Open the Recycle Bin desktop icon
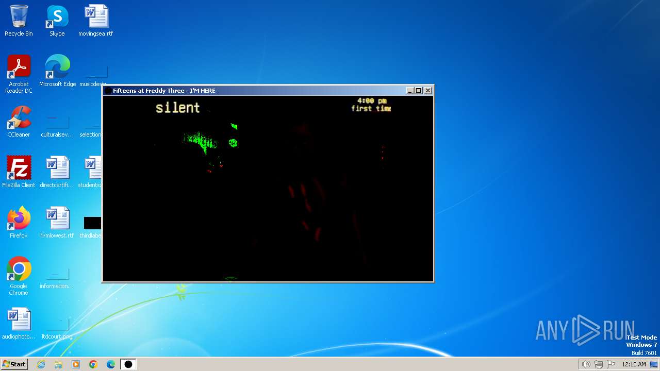This screenshot has height=371, width=660. pos(19,21)
